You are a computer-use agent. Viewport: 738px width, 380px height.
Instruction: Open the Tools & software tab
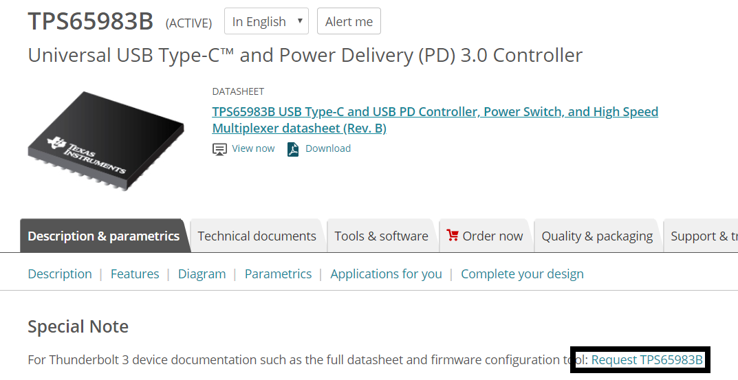coord(381,236)
